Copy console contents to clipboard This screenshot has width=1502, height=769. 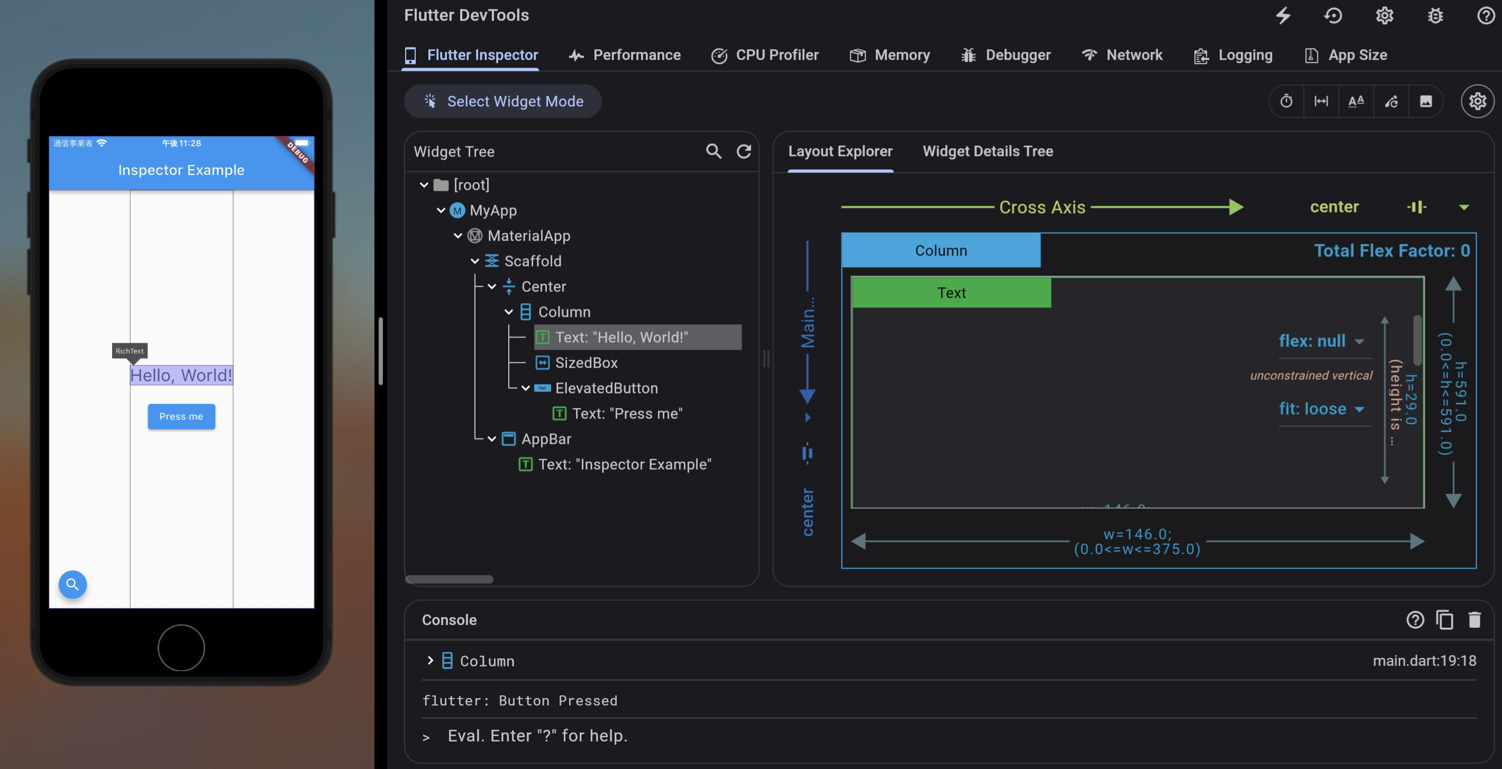(x=1444, y=620)
